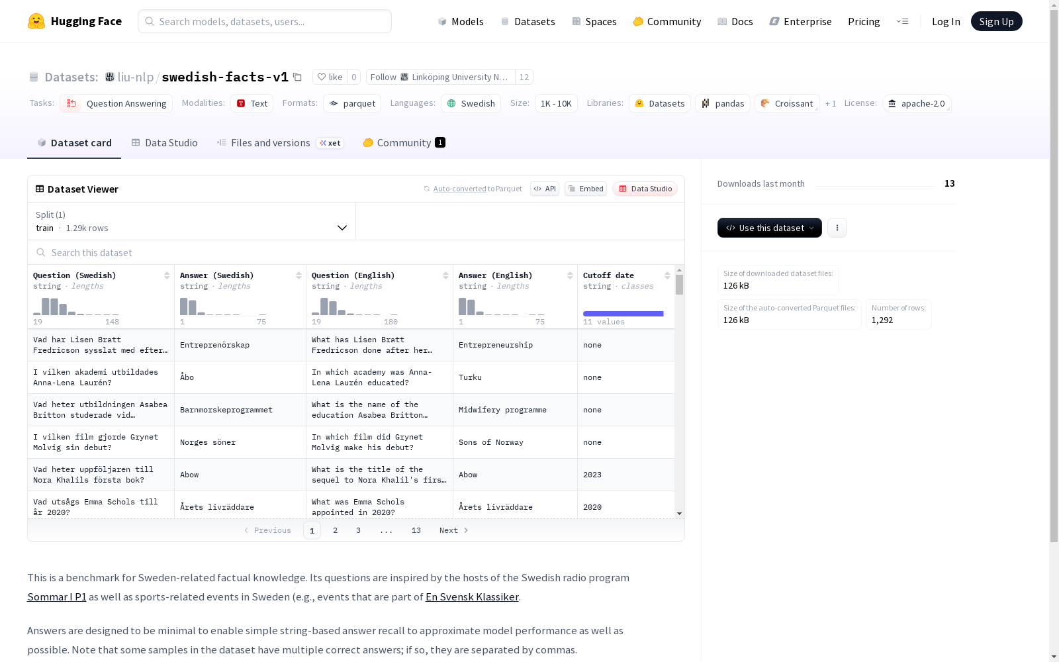Open the Models page
1059x662 pixels.
click(x=461, y=21)
